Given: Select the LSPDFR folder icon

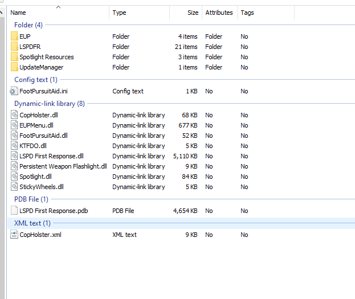Looking at the screenshot, I should click(14, 47).
